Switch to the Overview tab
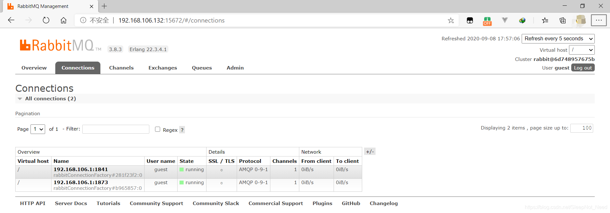Image resolution: width=610 pixels, height=213 pixels. [x=34, y=68]
